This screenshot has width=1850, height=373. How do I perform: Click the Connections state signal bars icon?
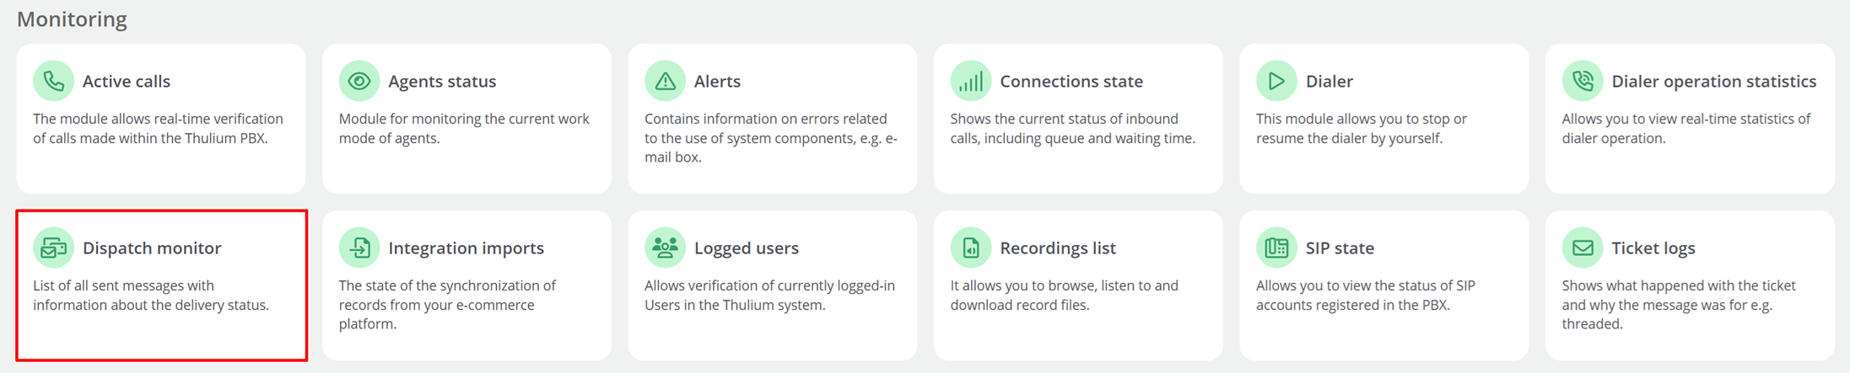tap(971, 81)
